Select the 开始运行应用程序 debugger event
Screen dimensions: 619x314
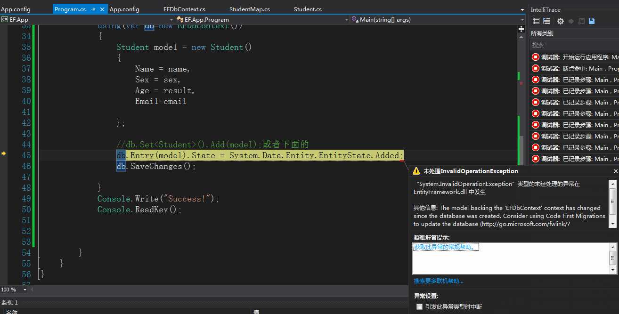574,57
